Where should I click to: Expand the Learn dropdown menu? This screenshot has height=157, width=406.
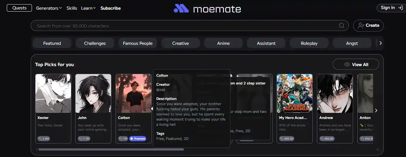(88, 8)
